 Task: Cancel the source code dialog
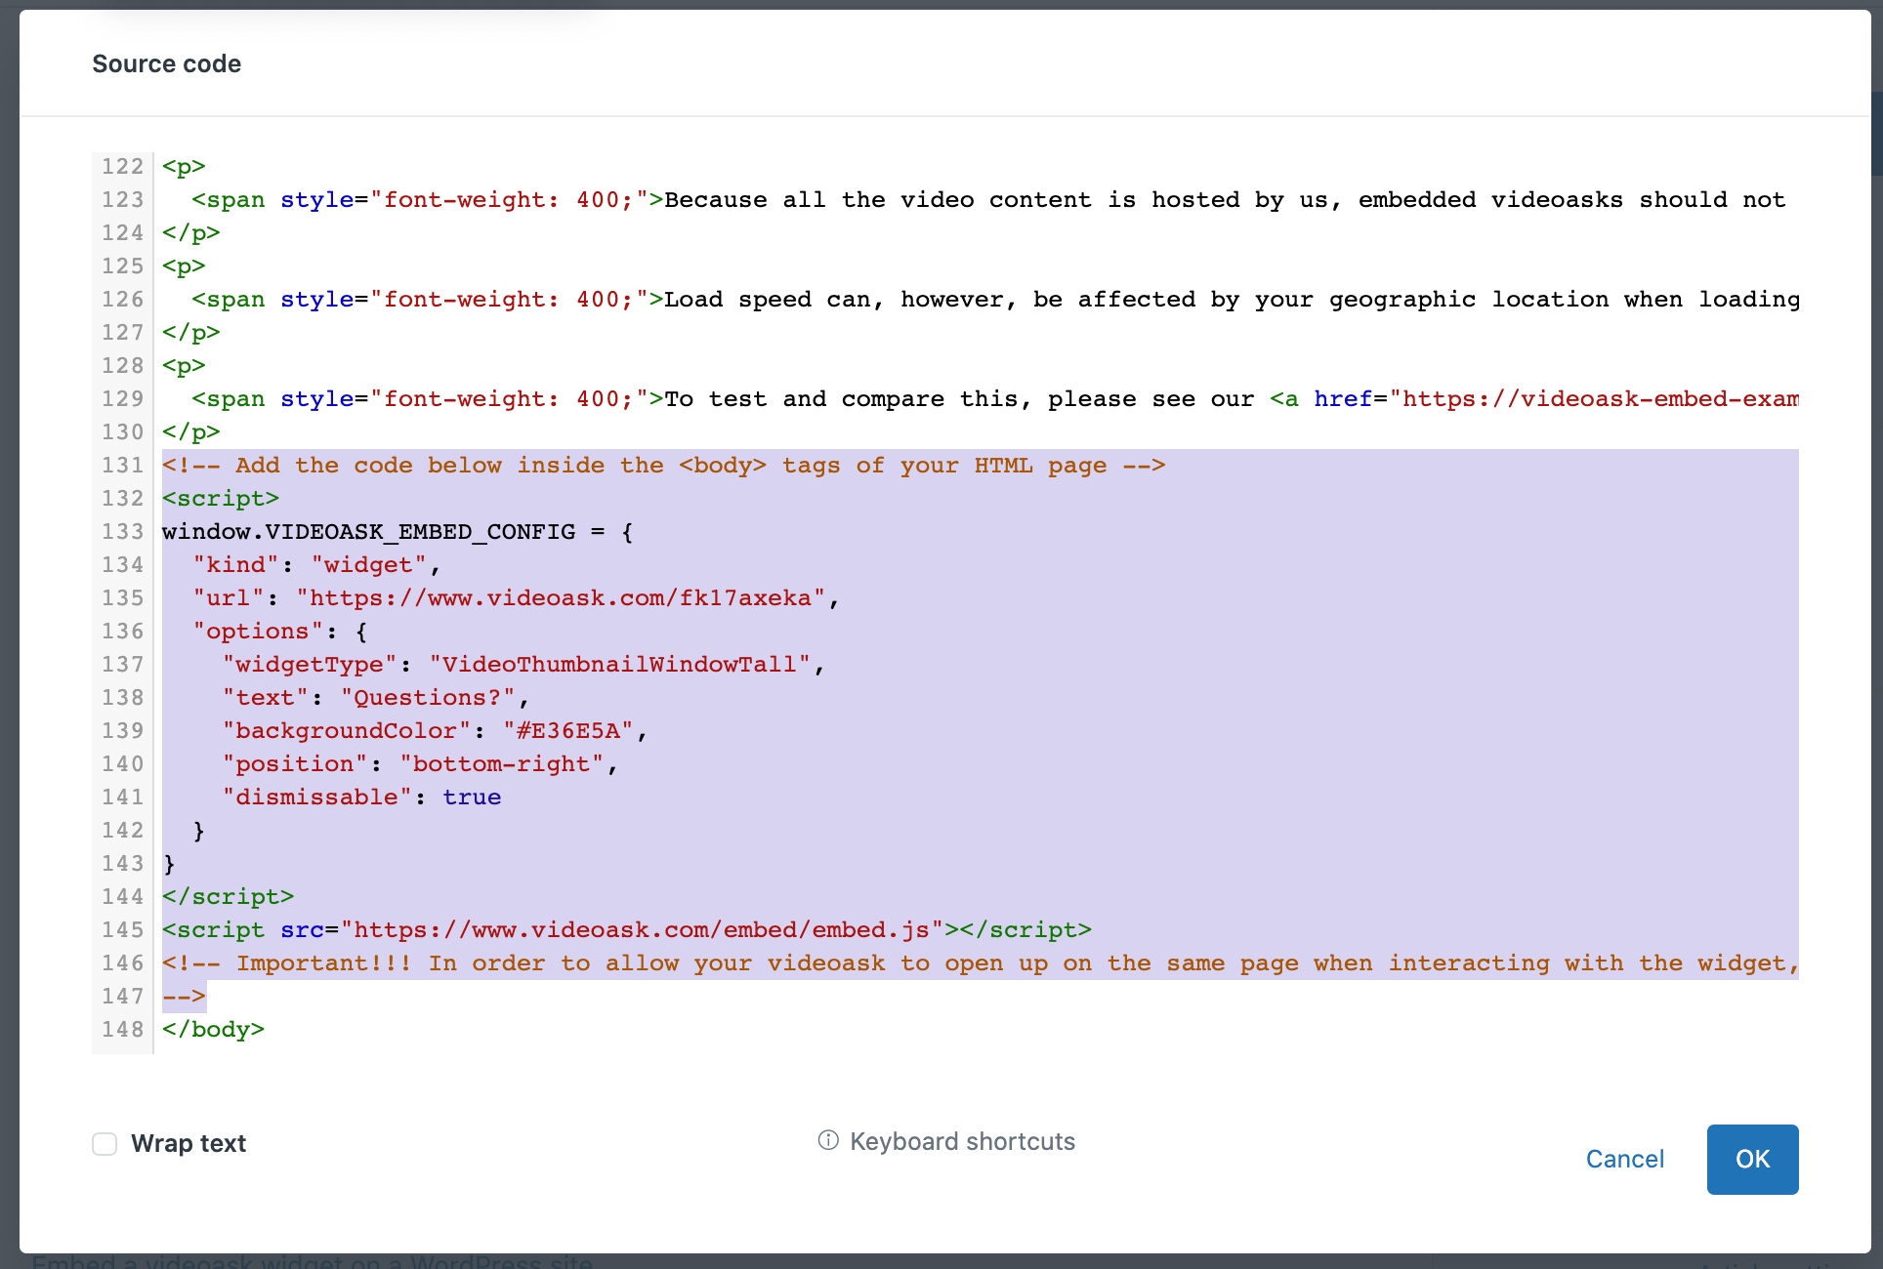[1624, 1159]
